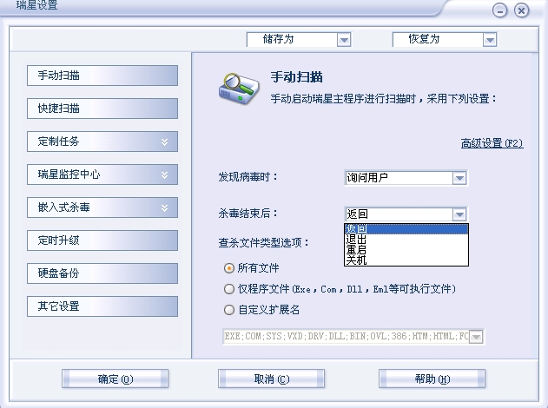
Task: Expand the 瑞星监控中心 section chevron
Action: pyautogui.click(x=164, y=174)
